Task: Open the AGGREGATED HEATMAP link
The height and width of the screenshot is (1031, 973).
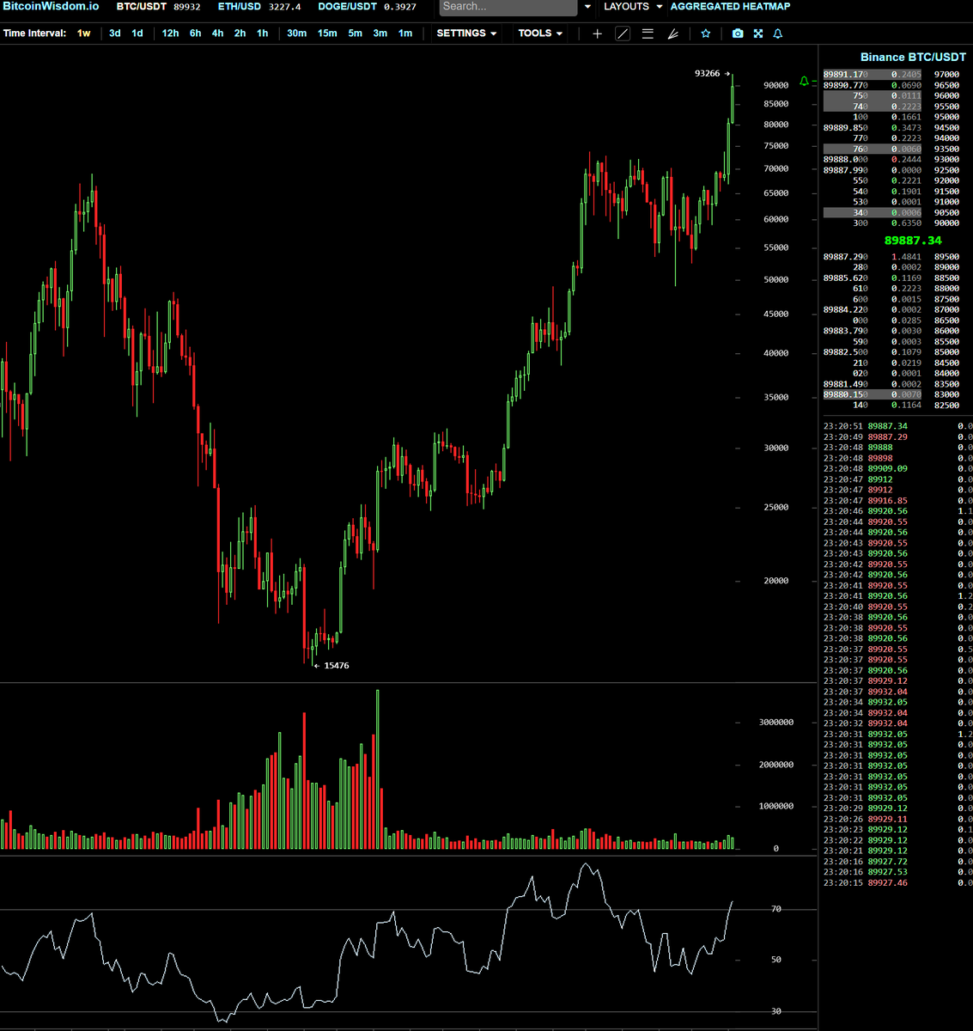Action: coord(730,7)
